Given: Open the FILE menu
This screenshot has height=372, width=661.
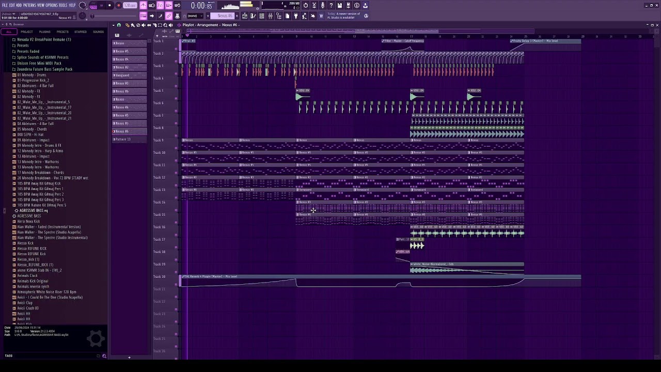Looking at the screenshot, I should click(5, 5).
